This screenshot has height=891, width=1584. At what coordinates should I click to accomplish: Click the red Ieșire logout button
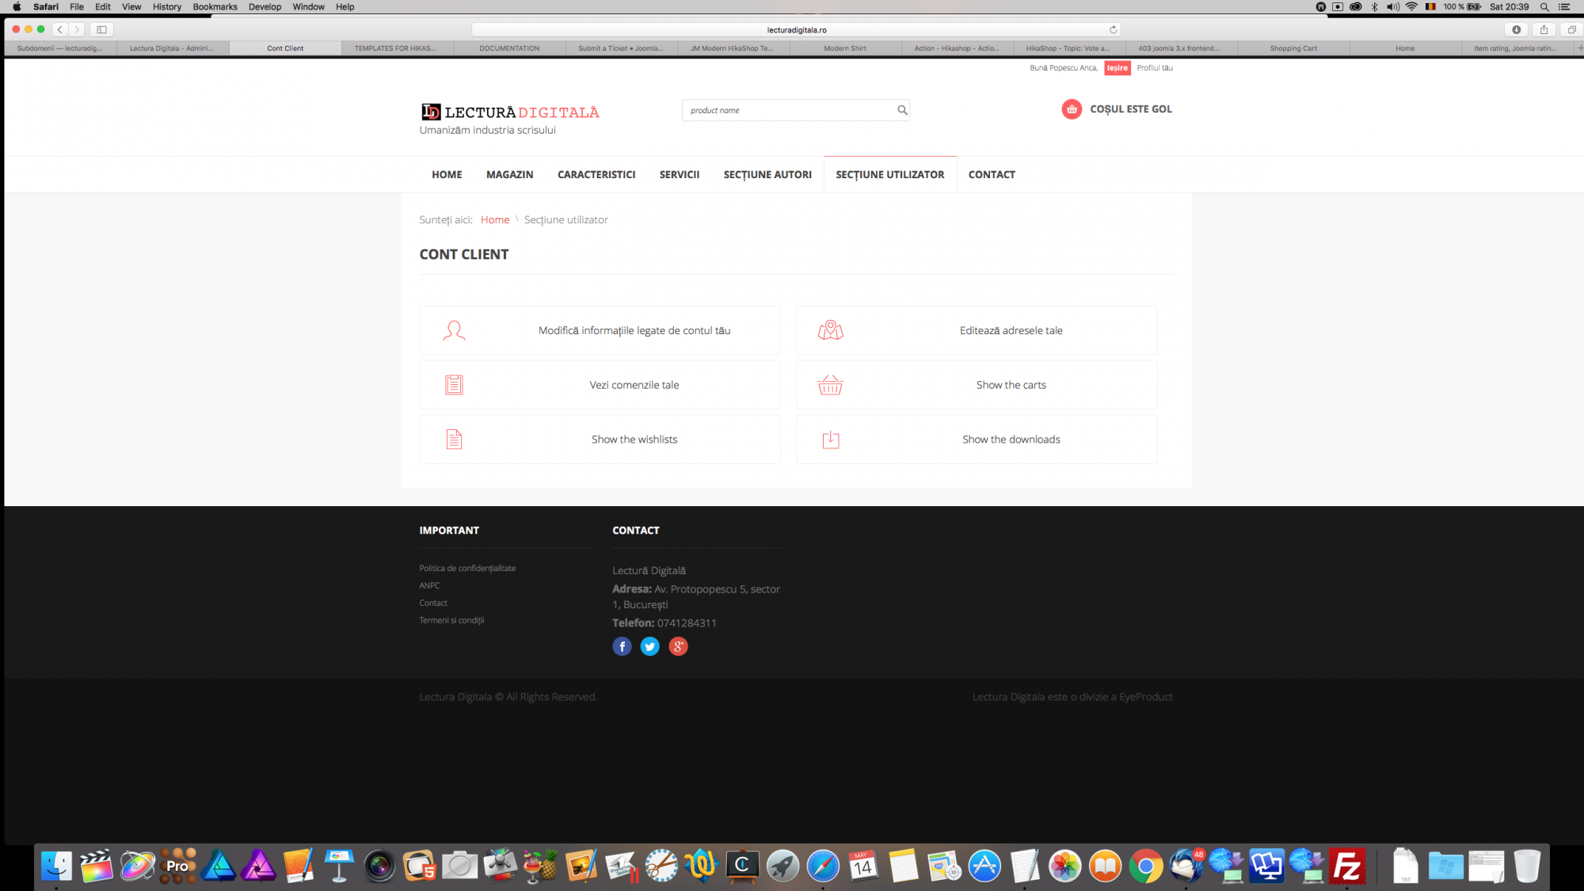click(x=1117, y=68)
